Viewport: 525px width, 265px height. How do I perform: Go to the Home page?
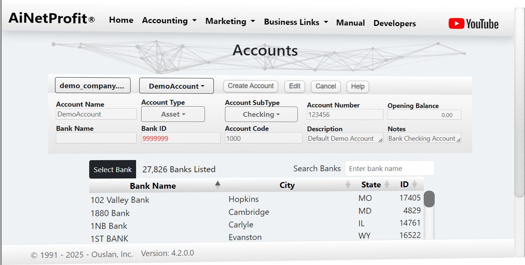point(121,20)
